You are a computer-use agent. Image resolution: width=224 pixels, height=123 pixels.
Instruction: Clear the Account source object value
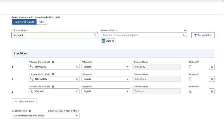[x=95, y=35]
